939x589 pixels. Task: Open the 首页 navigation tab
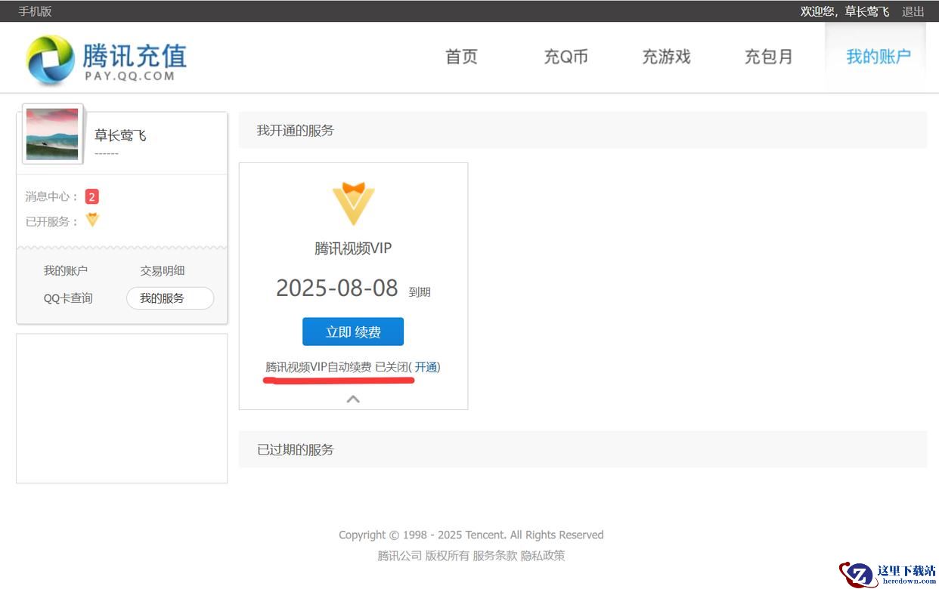coord(461,57)
